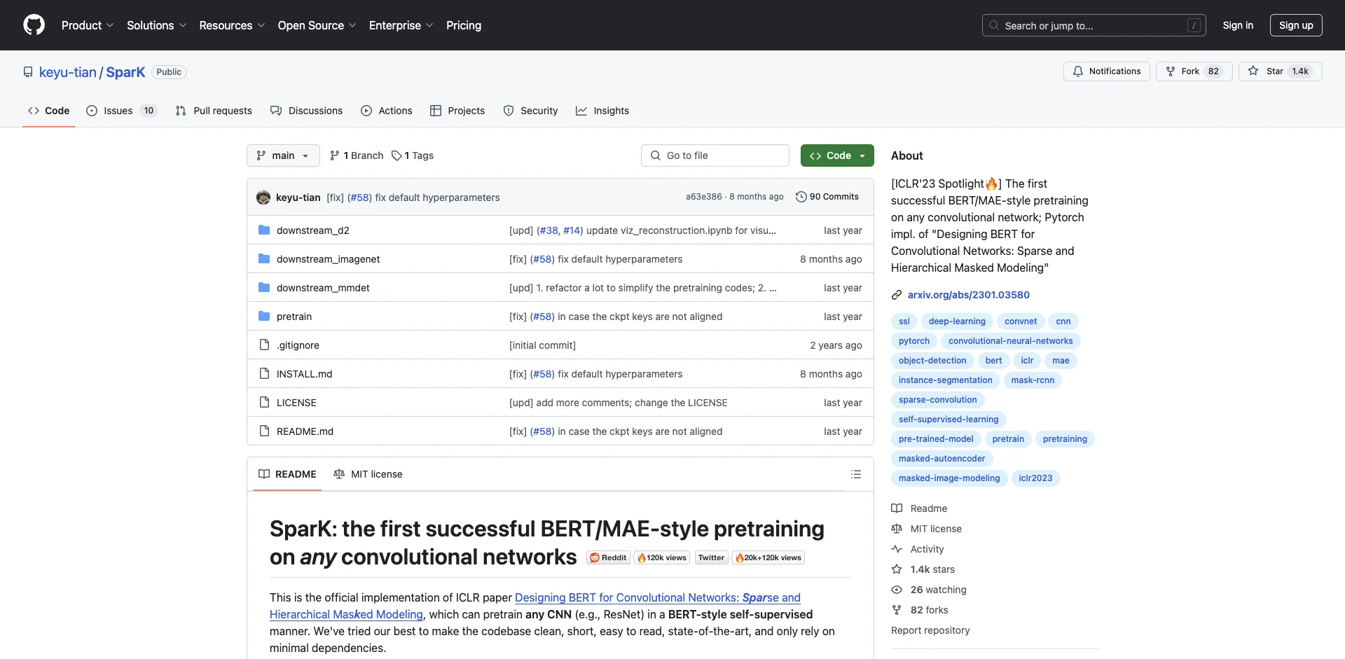This screenshot has width=1345, height=659.
Task: Open the green Code dropdown button
Action: (x=837, y=155)
